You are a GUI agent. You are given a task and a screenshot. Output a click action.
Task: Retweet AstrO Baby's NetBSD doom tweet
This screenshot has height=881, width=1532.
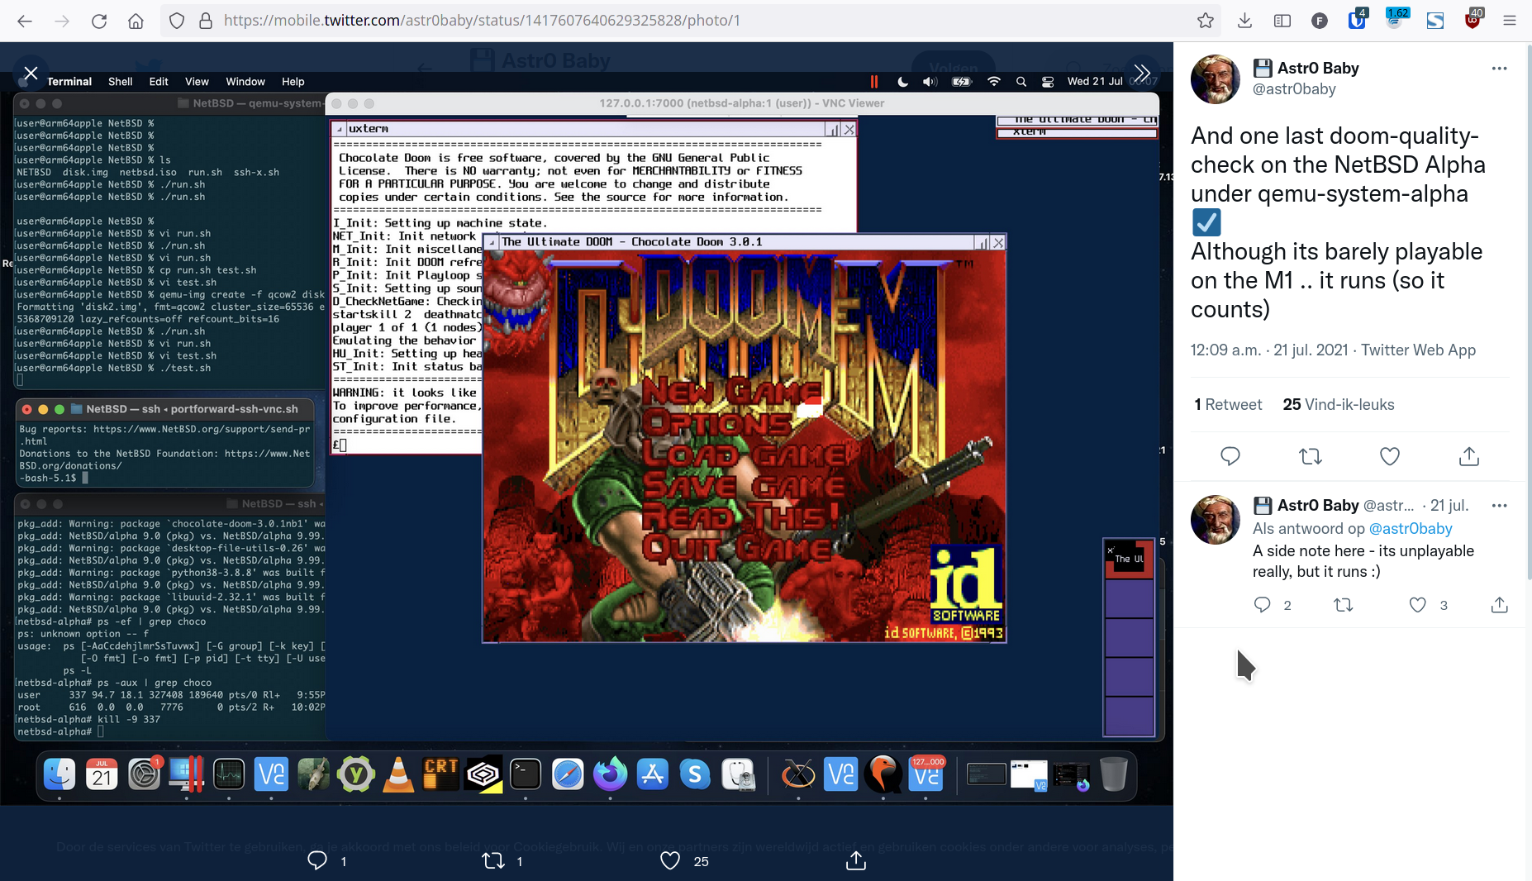[x=1310, y=456]
